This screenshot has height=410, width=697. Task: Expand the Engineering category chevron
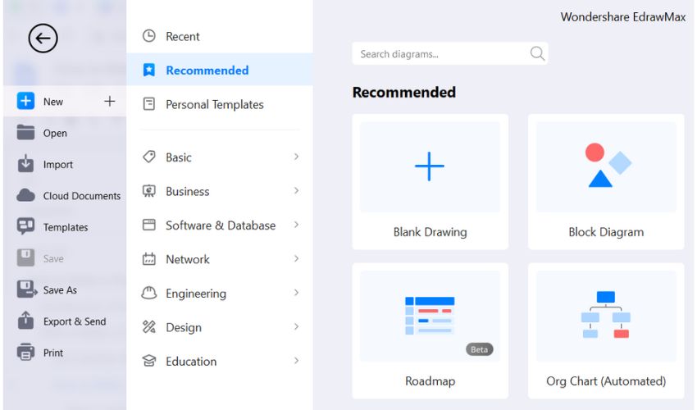click(296, 293)
